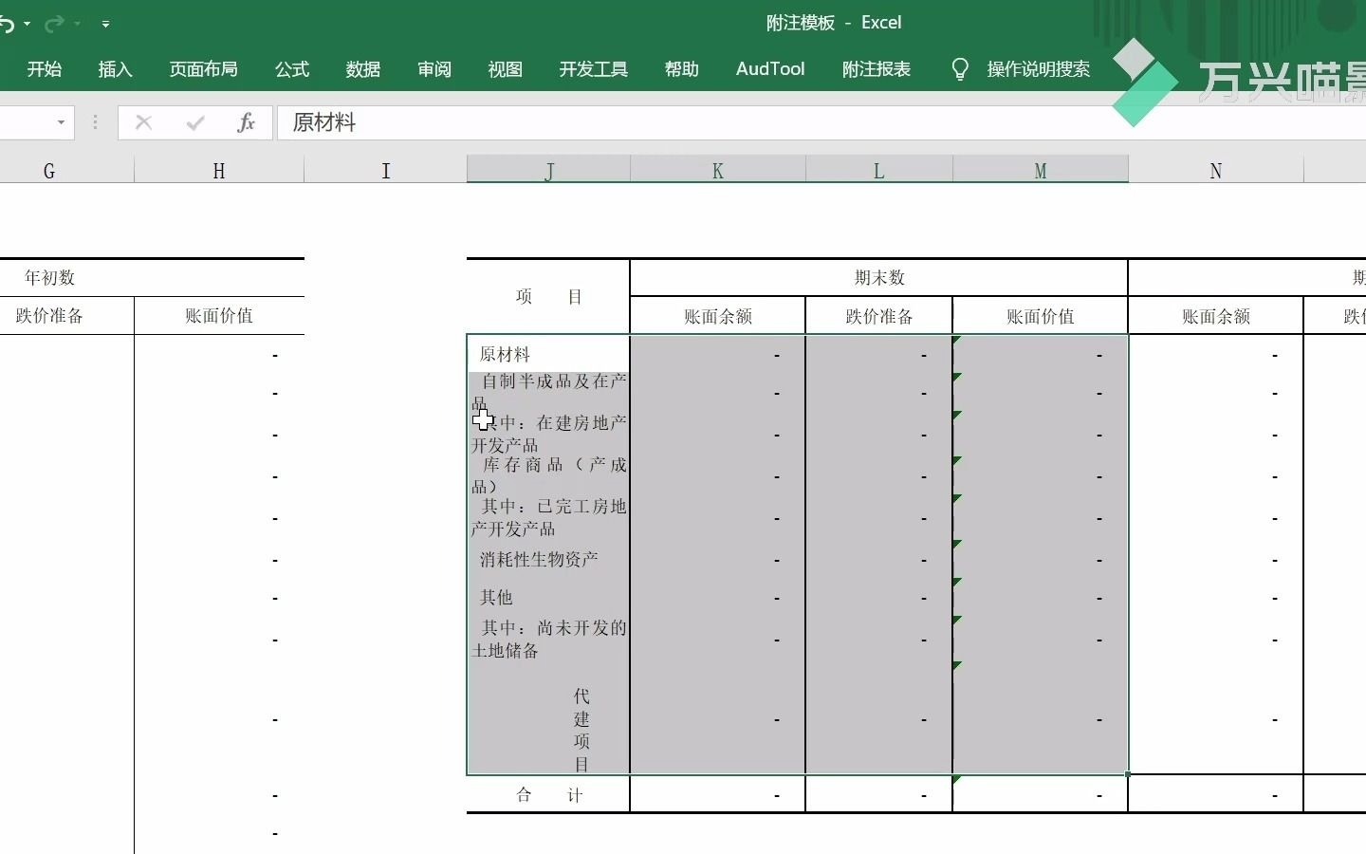Screen dimensions: 1366x854
Task: Select the 合 计 total row cell
Action: (x=548, y=794)
